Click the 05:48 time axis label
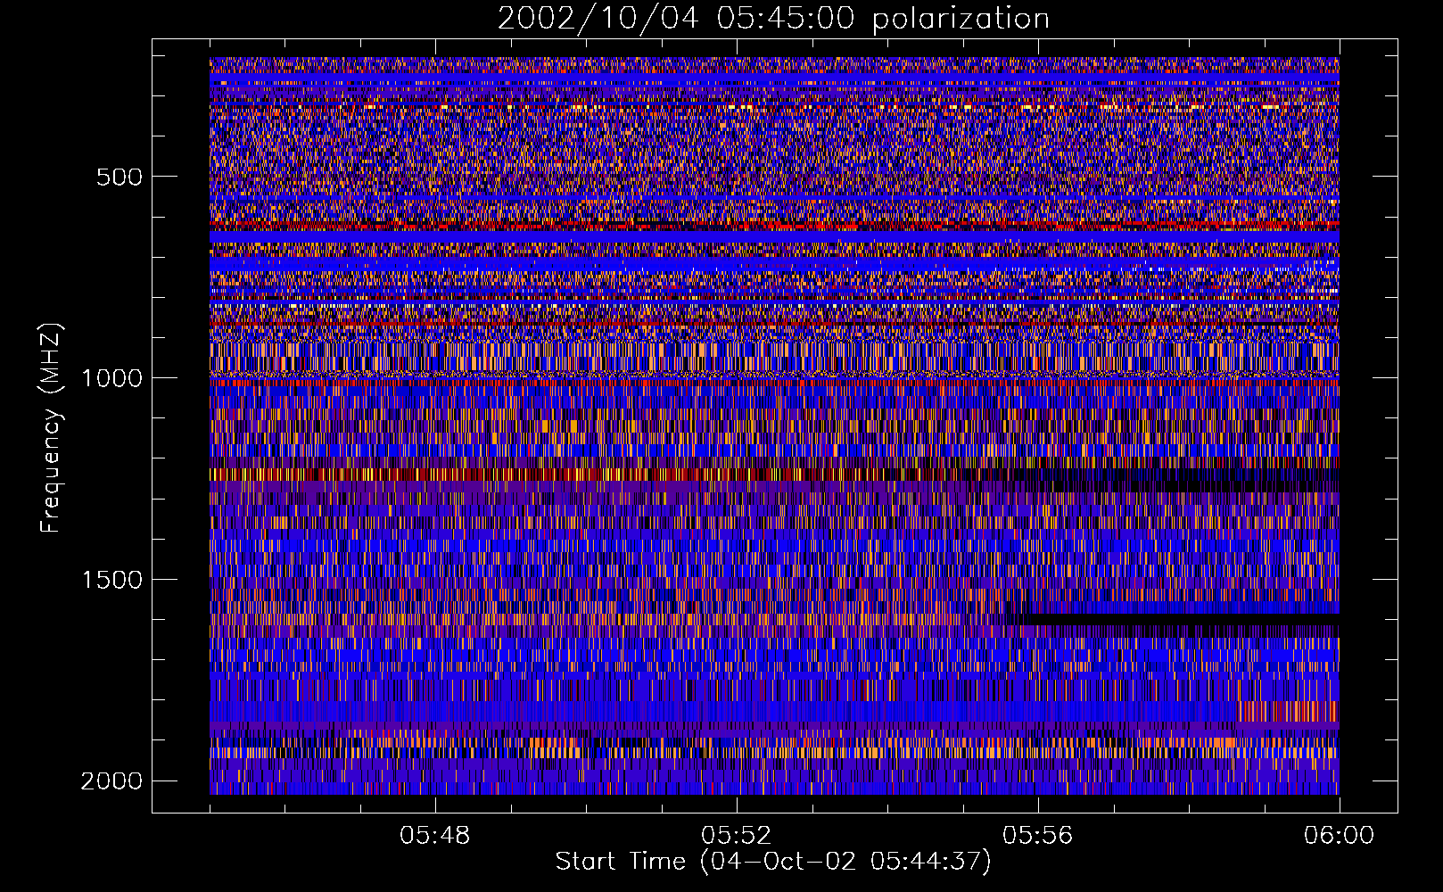This screenshot has width=1443, height=892. (x=435, y=836)
